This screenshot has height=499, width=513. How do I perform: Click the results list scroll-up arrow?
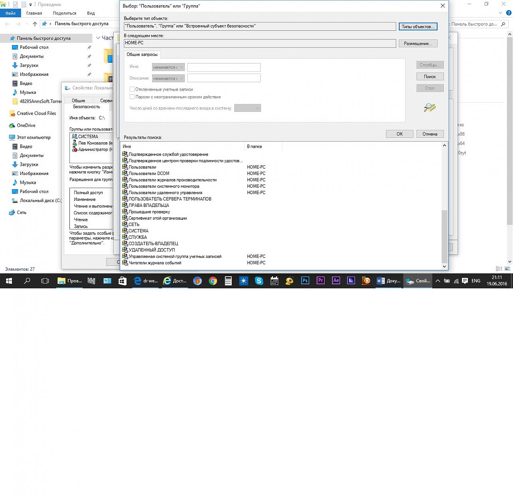click(x=444, y=146)
